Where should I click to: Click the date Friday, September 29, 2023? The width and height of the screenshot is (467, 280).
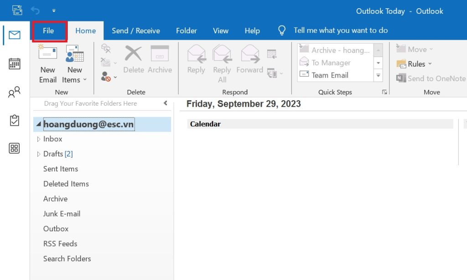point(244,104)
